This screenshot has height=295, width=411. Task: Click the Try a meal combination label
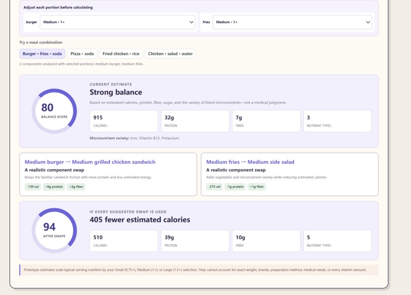click(x=41, y=42)
